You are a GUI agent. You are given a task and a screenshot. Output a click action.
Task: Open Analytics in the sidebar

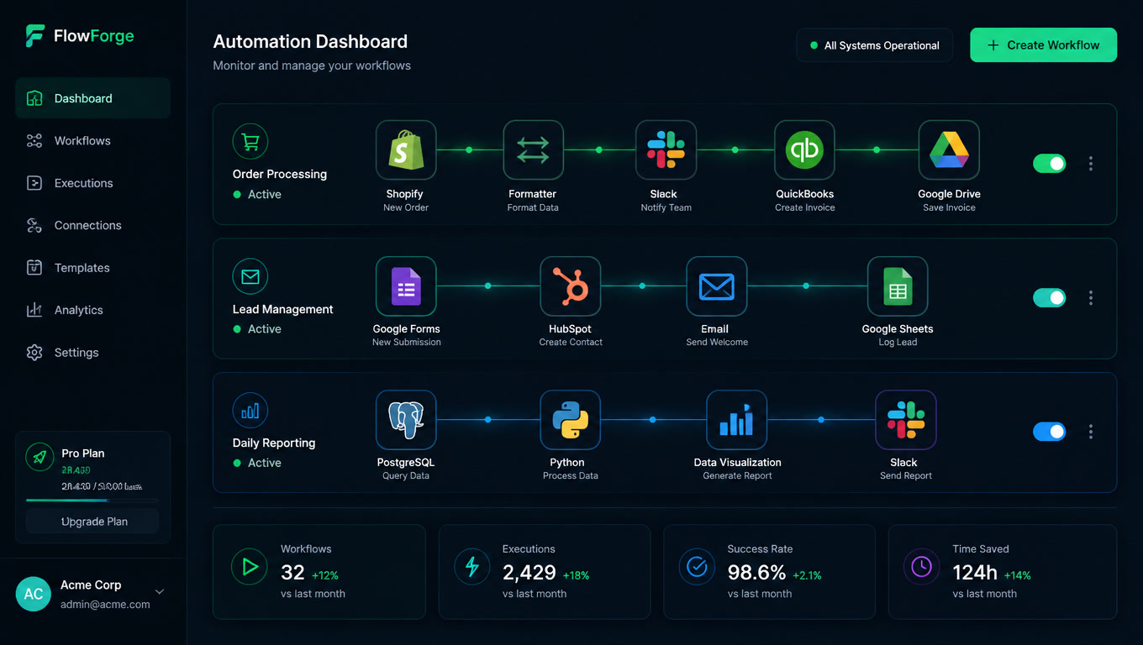92,310
